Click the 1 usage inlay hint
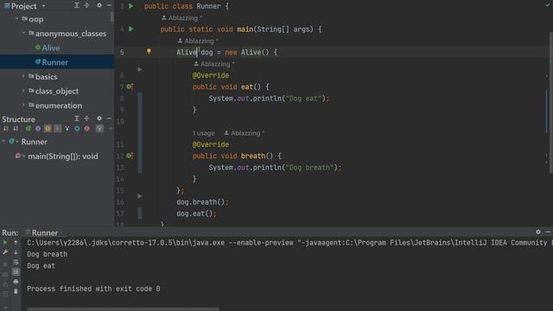This screenshot has height=311, width=553. pyautogui.click(x=204, y=133)
